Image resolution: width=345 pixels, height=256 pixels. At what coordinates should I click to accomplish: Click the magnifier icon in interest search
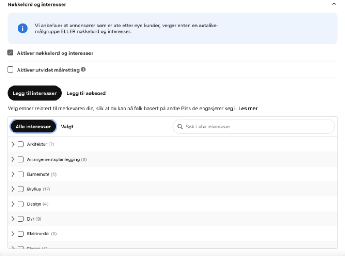point(180,127)
